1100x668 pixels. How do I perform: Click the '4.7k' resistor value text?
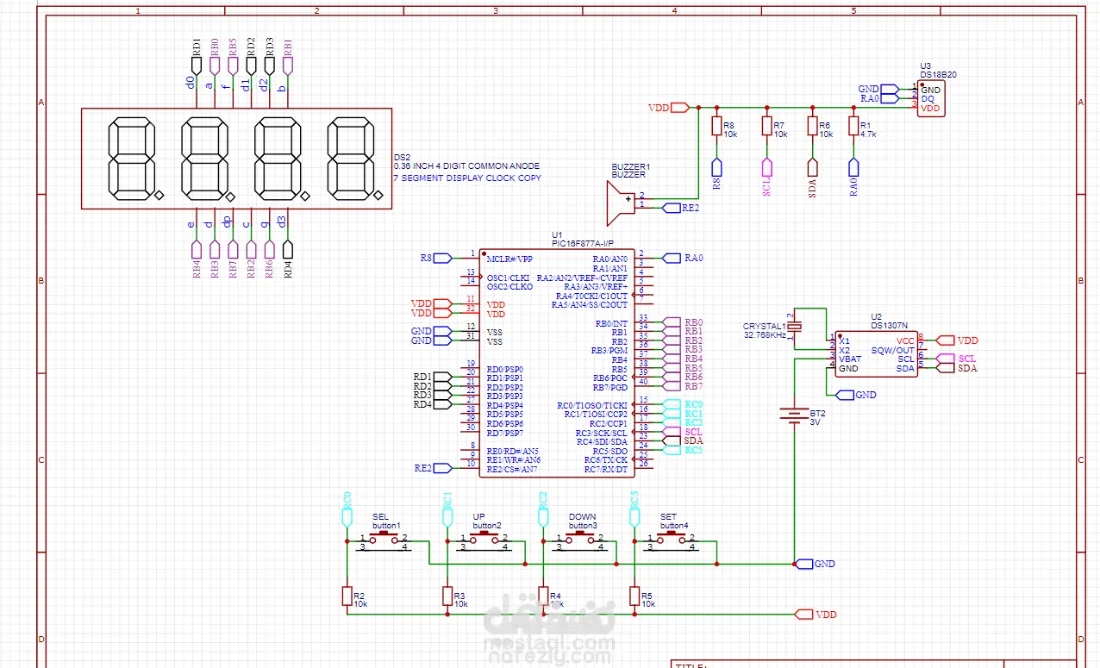click(x=868, y=134)
